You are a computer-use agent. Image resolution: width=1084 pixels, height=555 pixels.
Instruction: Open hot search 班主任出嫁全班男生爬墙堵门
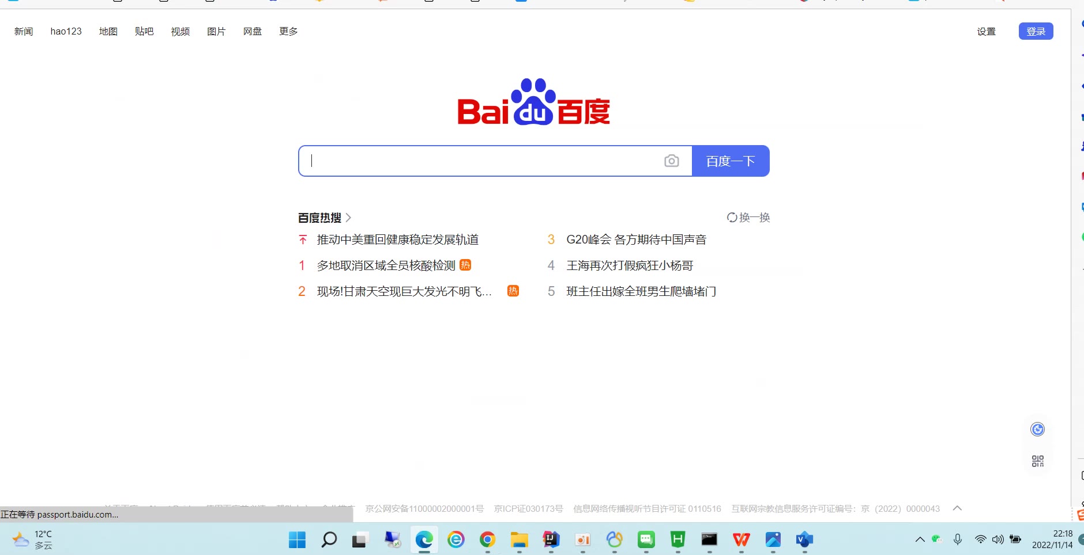coord(641,291)
